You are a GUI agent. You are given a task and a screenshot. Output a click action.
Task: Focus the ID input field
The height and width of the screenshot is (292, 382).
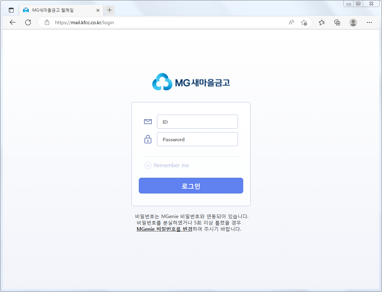pos(197,122)
